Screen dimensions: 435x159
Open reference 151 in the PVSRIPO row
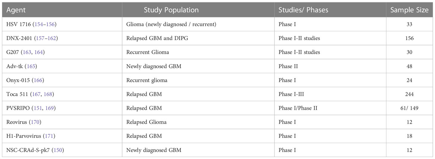point(37,108)
